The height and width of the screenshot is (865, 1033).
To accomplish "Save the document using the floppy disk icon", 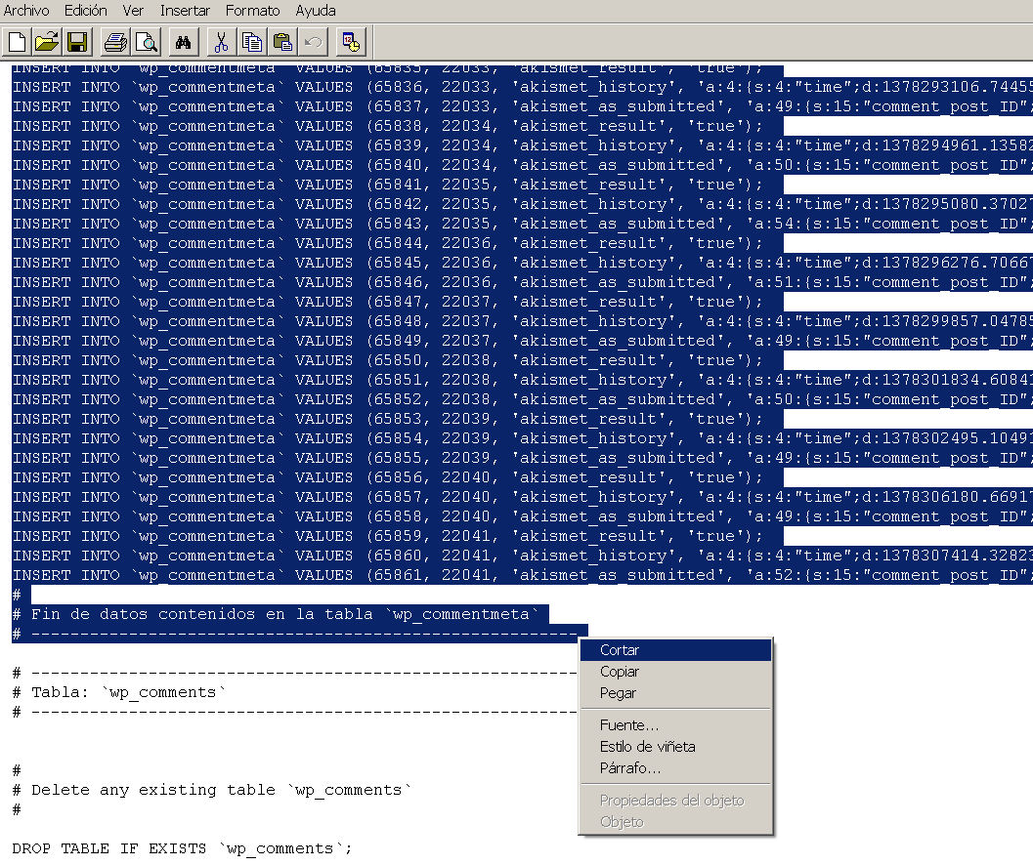I will click(x=77, y=42).
